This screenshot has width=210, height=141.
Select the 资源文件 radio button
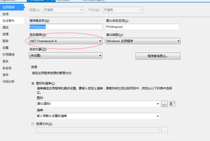[x=33, y=124]
